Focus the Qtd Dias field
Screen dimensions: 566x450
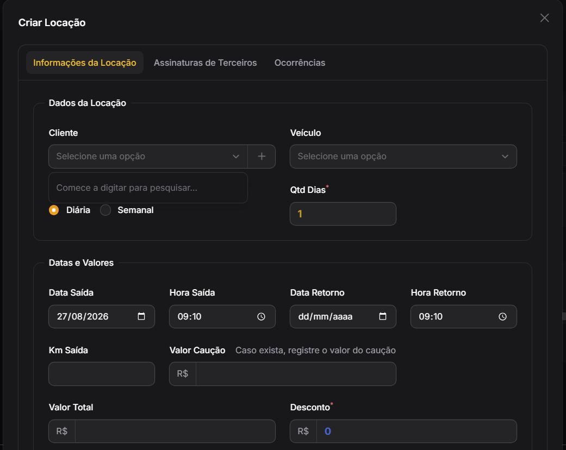[343, 214]
